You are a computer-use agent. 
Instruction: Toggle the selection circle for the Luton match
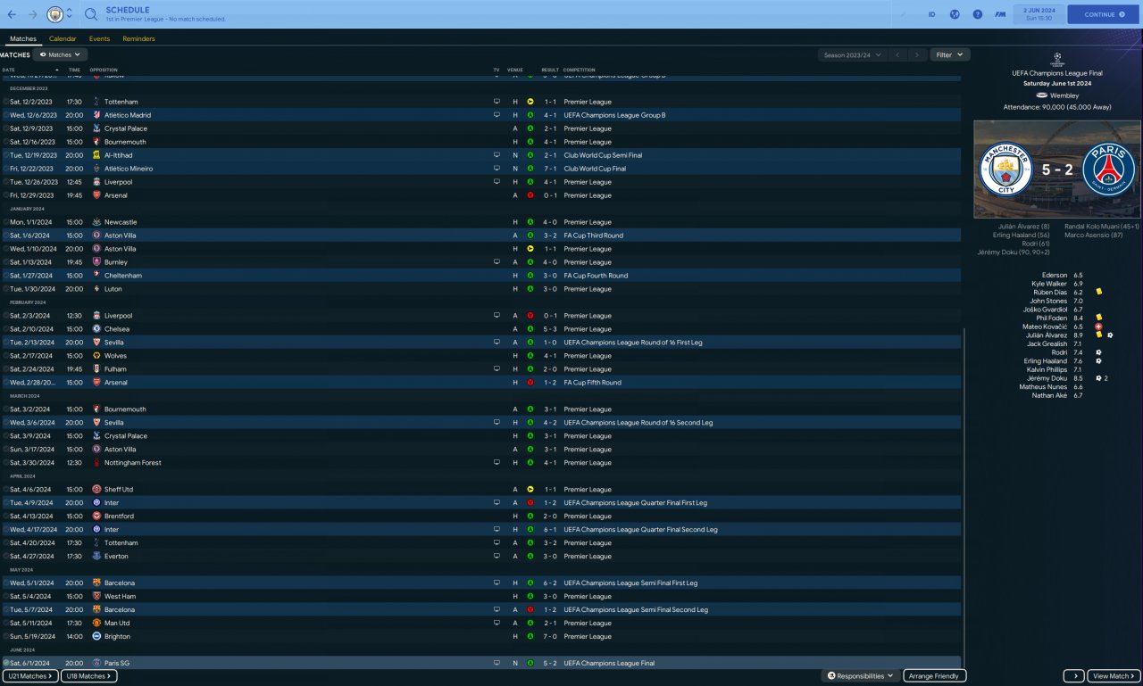point(6,289)
